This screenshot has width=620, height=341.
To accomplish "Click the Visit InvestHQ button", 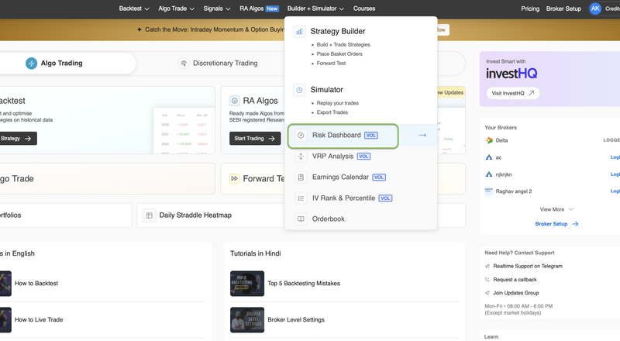I will (x=513, y=93).
